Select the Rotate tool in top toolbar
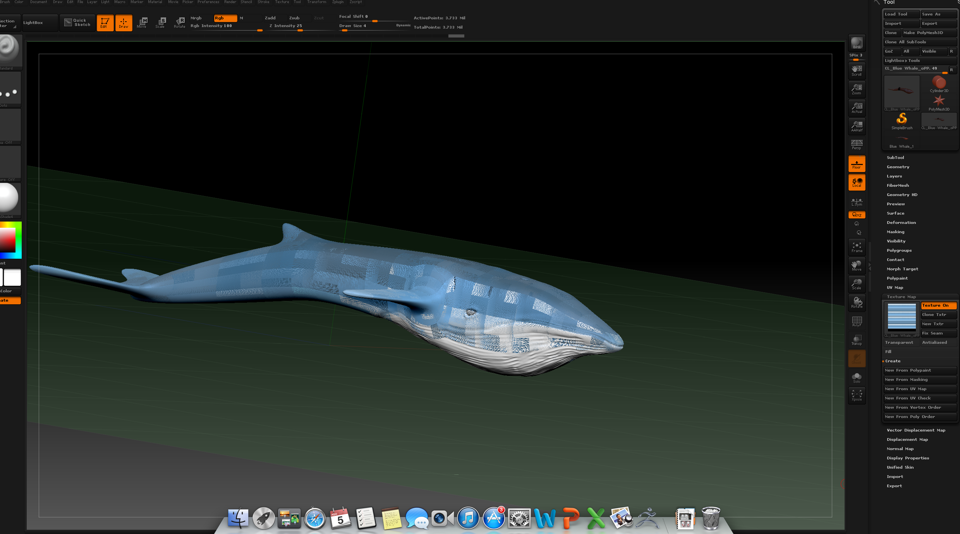 tap(179, 22)
